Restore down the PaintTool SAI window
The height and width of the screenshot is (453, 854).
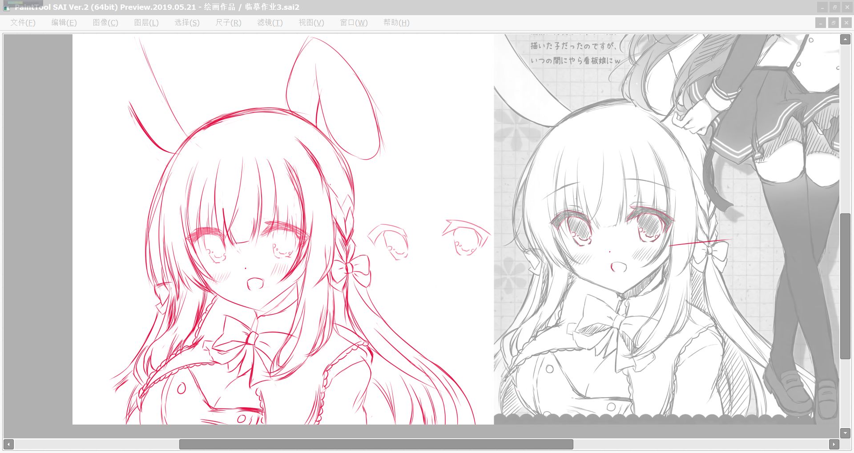[x=834, y=7]
